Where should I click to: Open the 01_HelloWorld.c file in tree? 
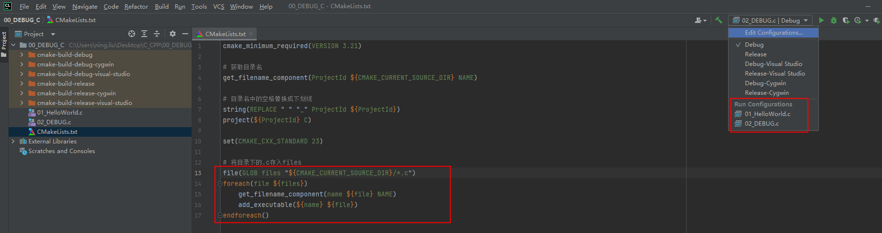[x=59, y=112]
